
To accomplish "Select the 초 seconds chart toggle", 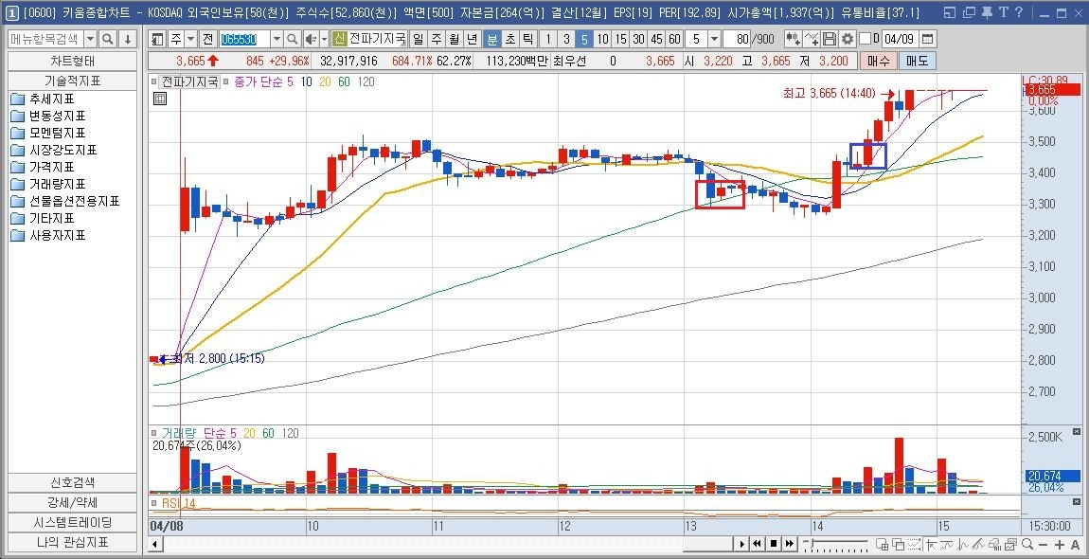I will (509, 39).
